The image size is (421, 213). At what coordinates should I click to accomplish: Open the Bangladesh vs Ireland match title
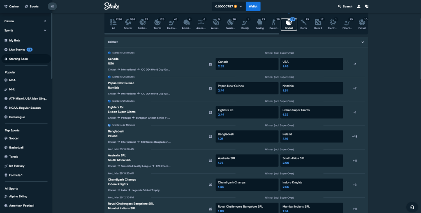(x=116, y=134)
